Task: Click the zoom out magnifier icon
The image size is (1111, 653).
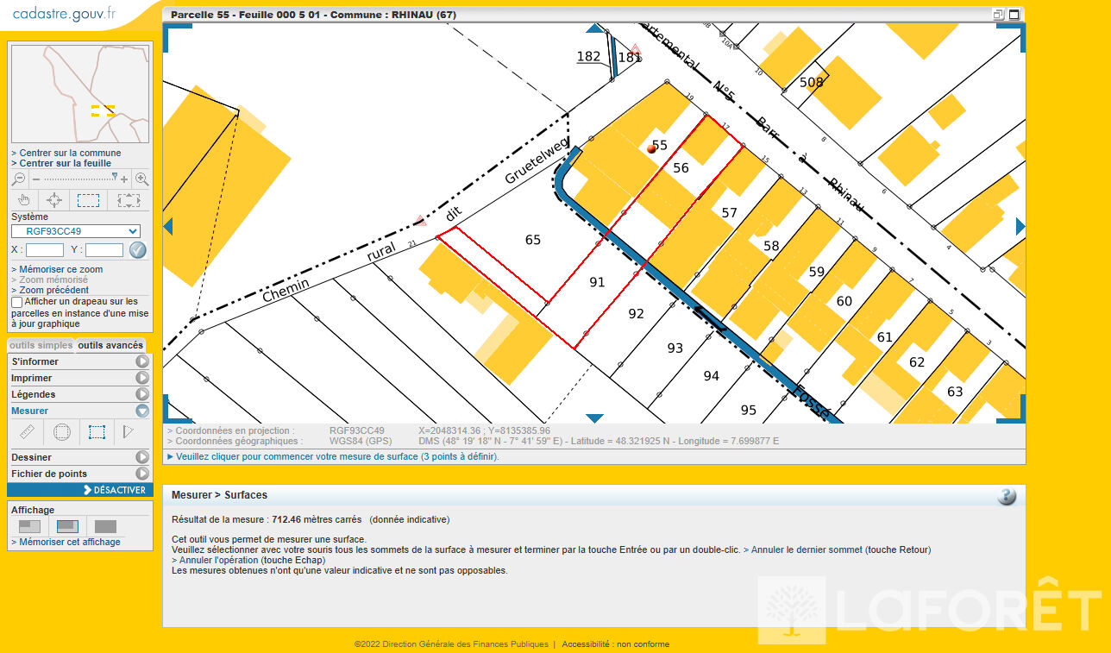Action: pyautogui.click(x=18, y=179)
